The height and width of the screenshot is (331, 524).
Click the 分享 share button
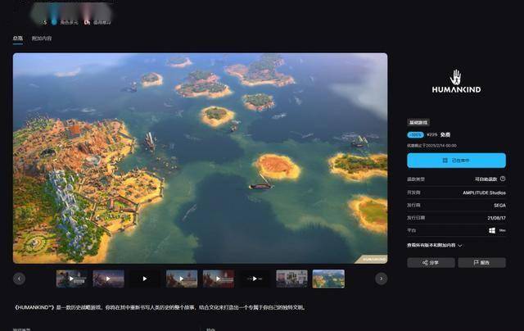tap(431, 263)
